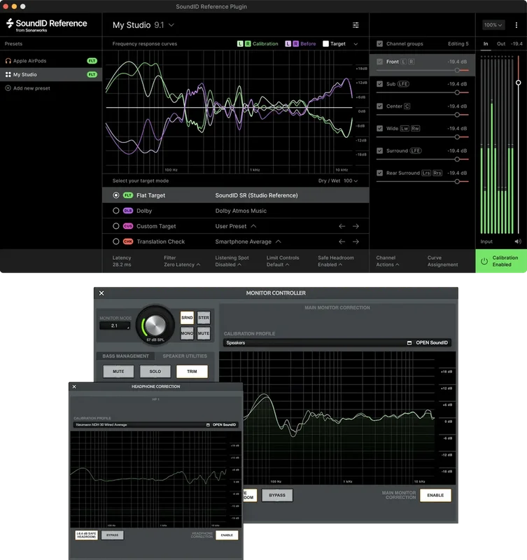Open the Limit Controls Default menu
Viewport: 527px width, 560px height.
pyautogui.click(x=283, y=261)
